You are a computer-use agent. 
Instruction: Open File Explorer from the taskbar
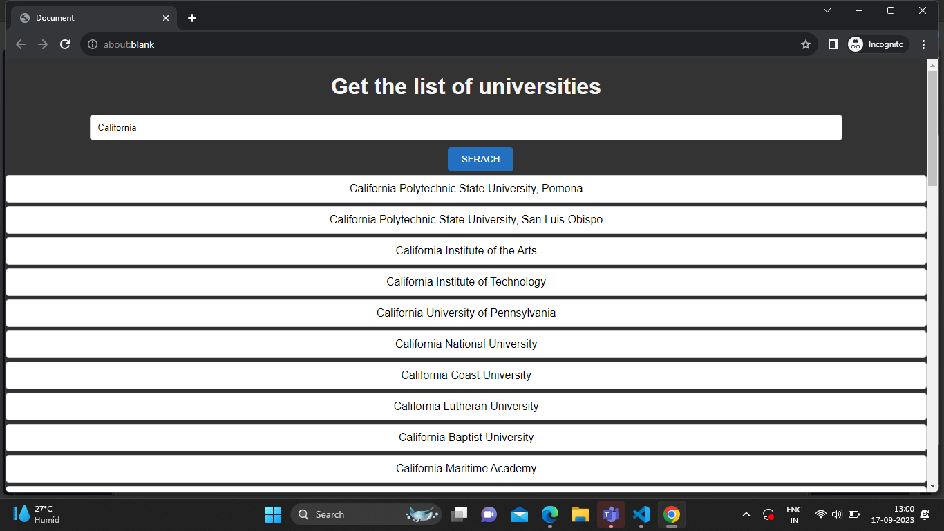580,514
